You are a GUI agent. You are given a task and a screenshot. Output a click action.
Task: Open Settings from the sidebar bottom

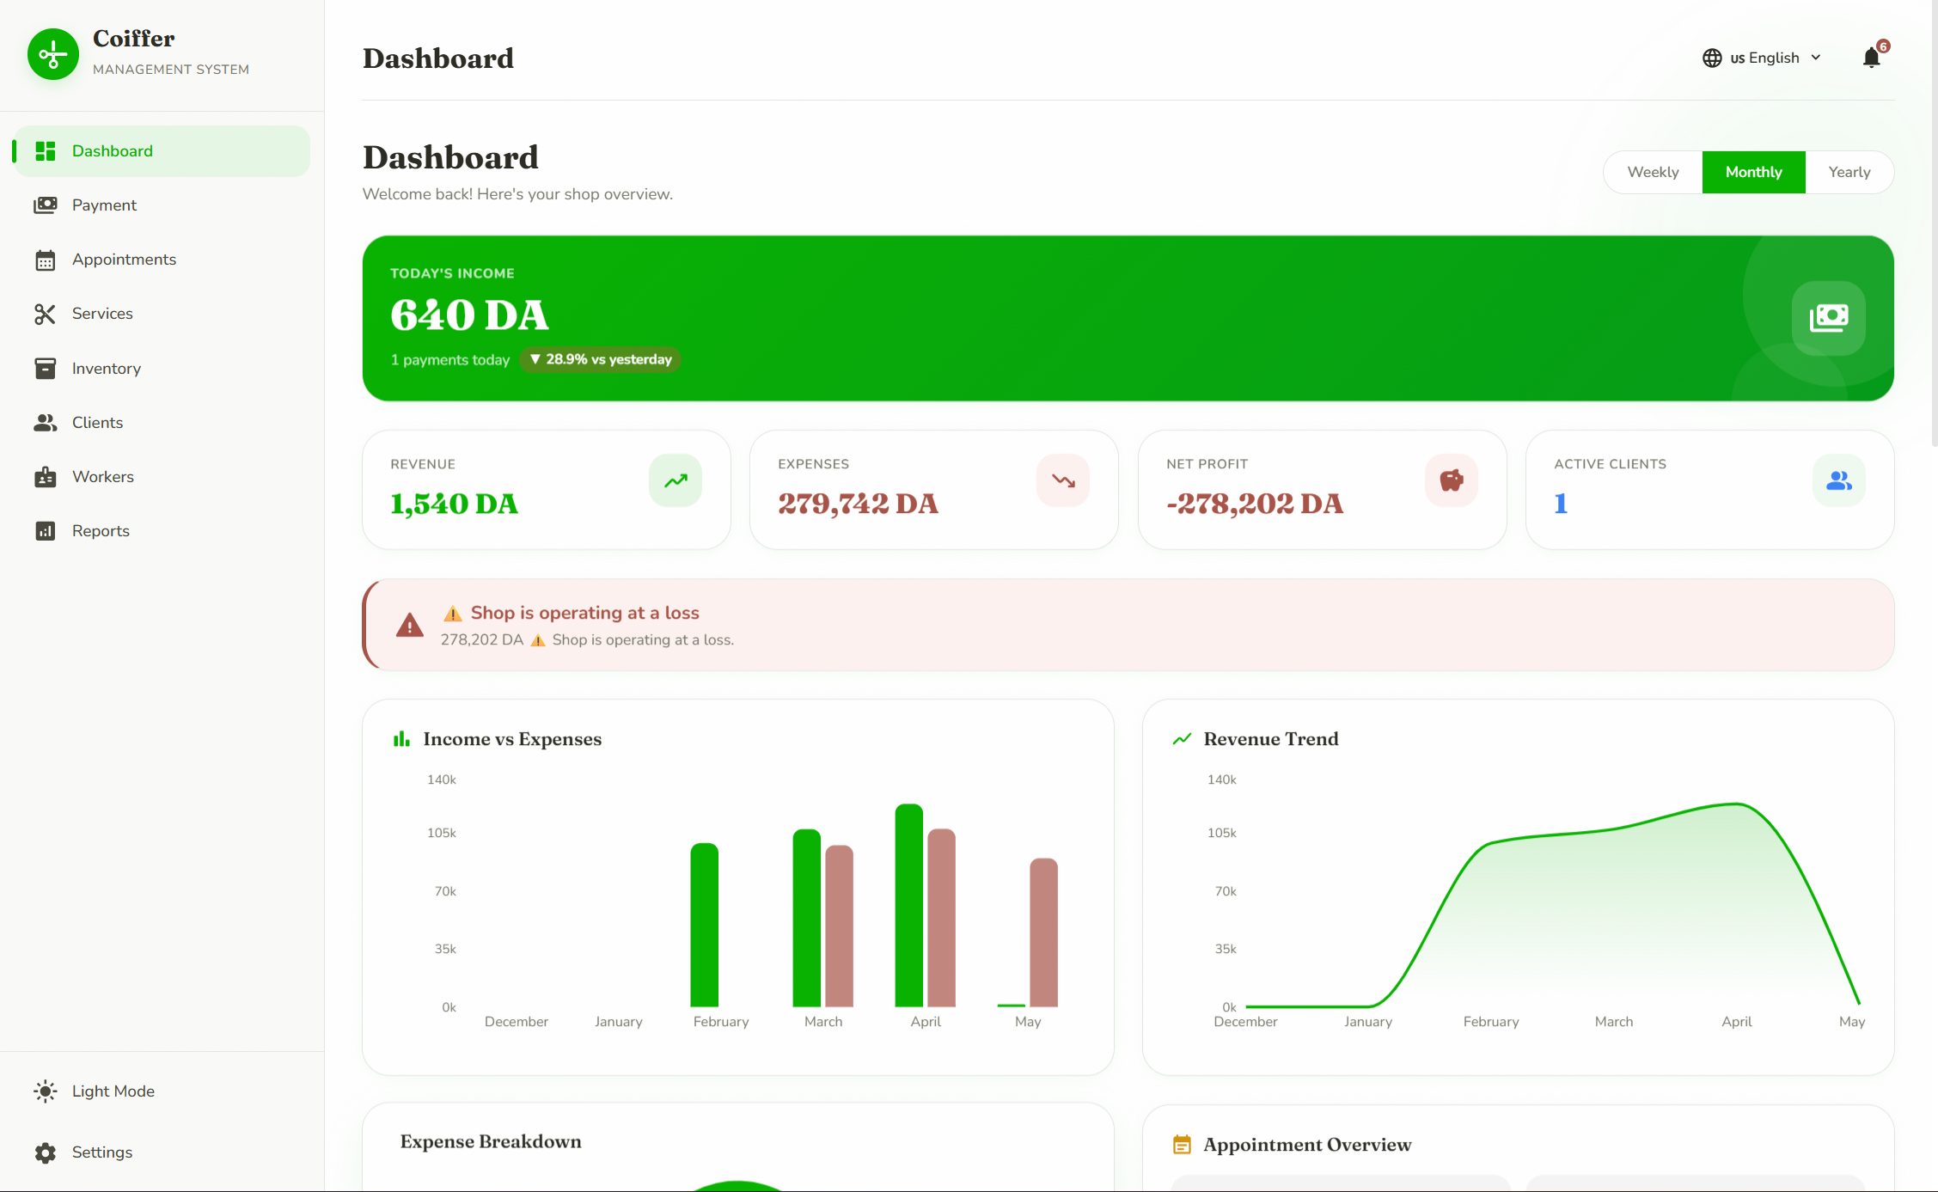point(162,1152)
